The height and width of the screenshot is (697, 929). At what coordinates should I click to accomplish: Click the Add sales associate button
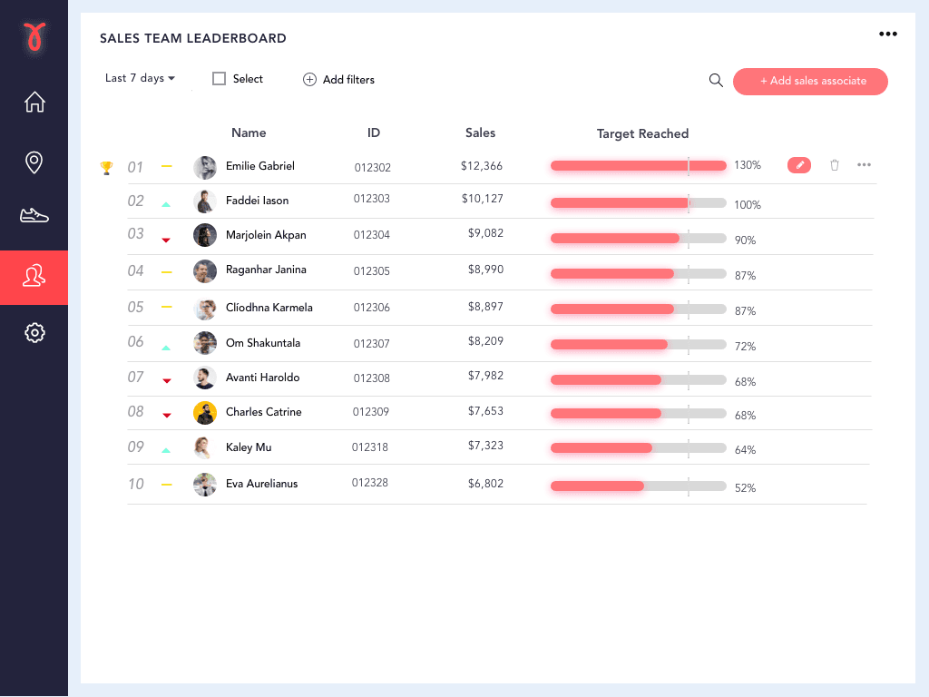810,82
